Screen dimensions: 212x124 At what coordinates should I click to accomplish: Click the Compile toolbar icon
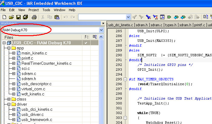pos(206,17)
